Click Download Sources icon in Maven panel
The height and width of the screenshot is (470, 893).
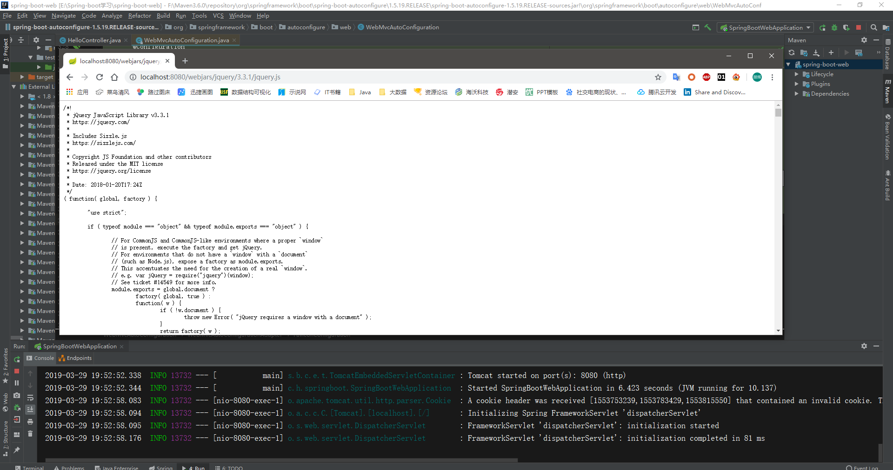click(x=816, y=52)
